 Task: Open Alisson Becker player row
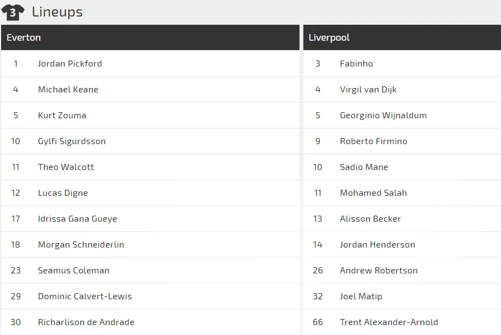point(371,218)
